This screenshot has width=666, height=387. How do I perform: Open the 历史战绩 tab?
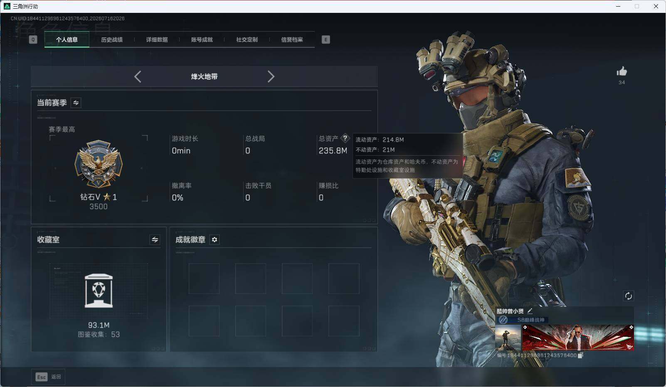coord(112,39)
